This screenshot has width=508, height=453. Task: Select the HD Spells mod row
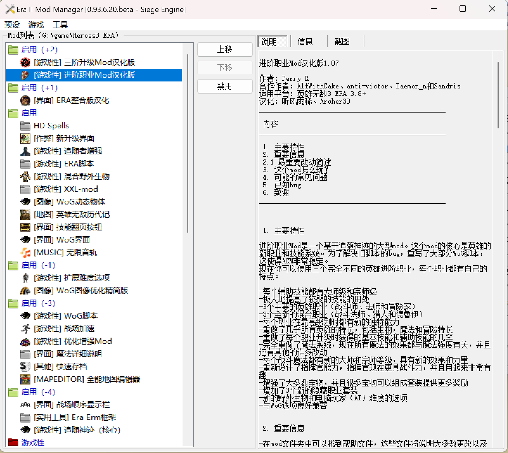click(94, 126)
